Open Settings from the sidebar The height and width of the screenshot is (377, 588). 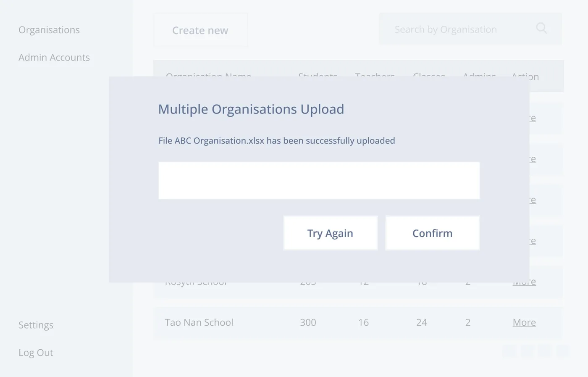(x=36, y=325)
